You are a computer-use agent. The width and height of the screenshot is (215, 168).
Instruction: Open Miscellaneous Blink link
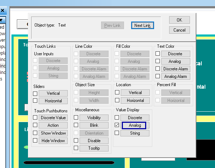pyautogui.click(x=94, y=125)
